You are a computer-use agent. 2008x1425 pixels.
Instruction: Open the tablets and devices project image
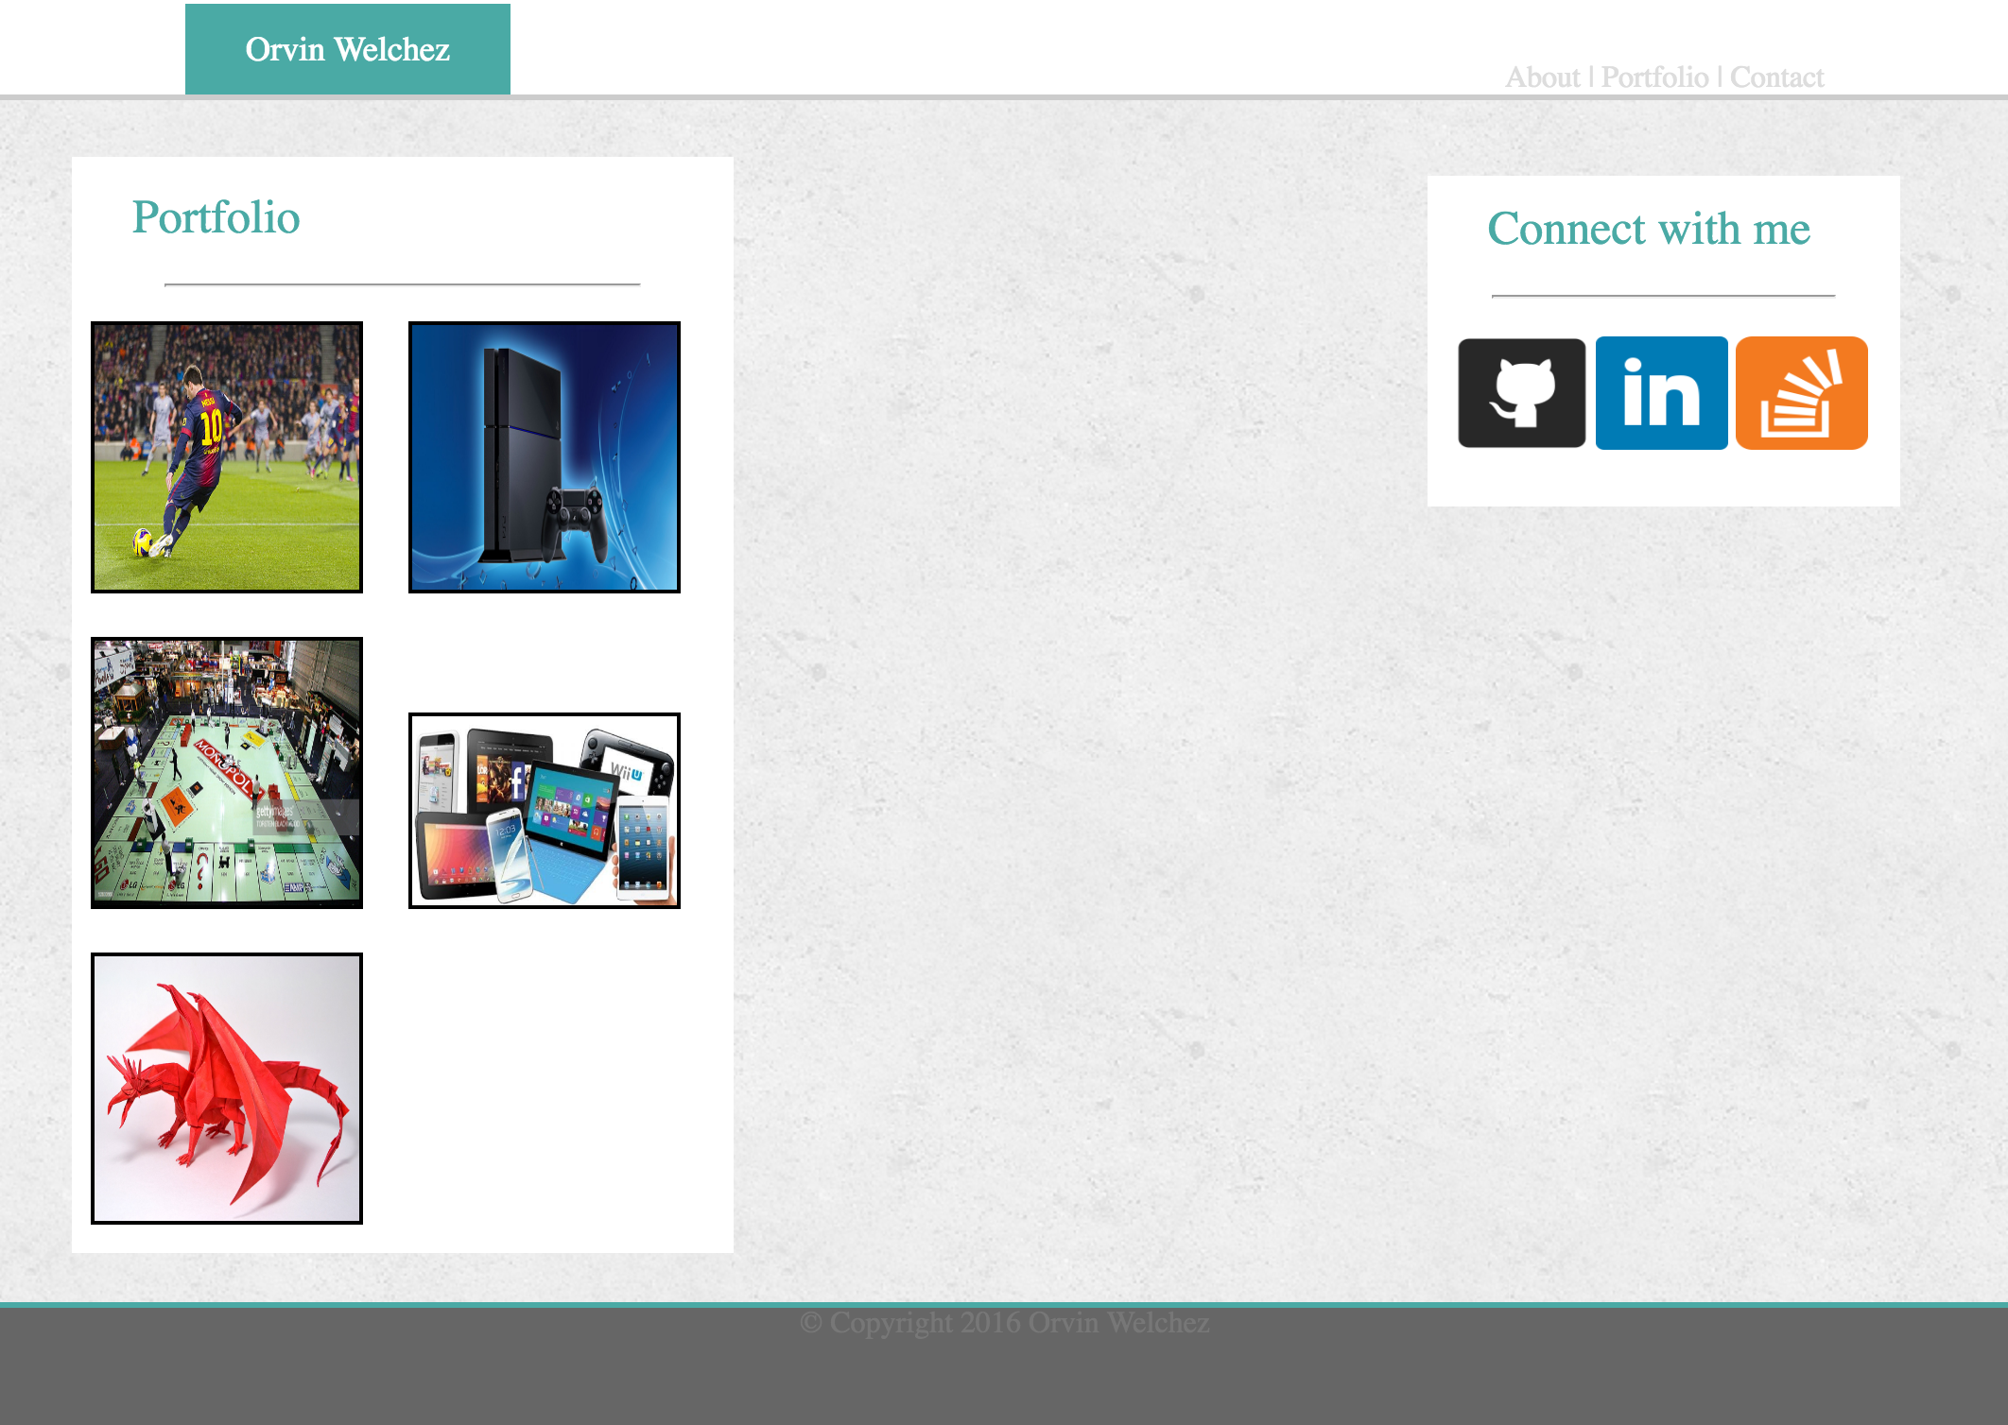(x=545, y=811)
